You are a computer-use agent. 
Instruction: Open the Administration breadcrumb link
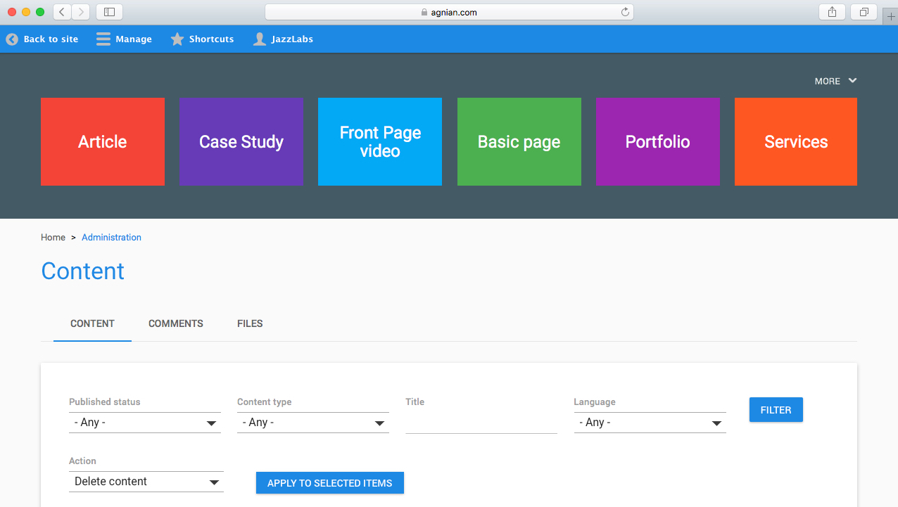click(111, 237)
